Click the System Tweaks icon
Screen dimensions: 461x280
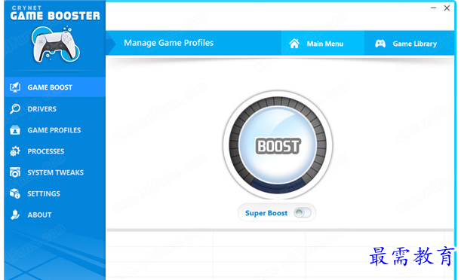click(15, 172)
